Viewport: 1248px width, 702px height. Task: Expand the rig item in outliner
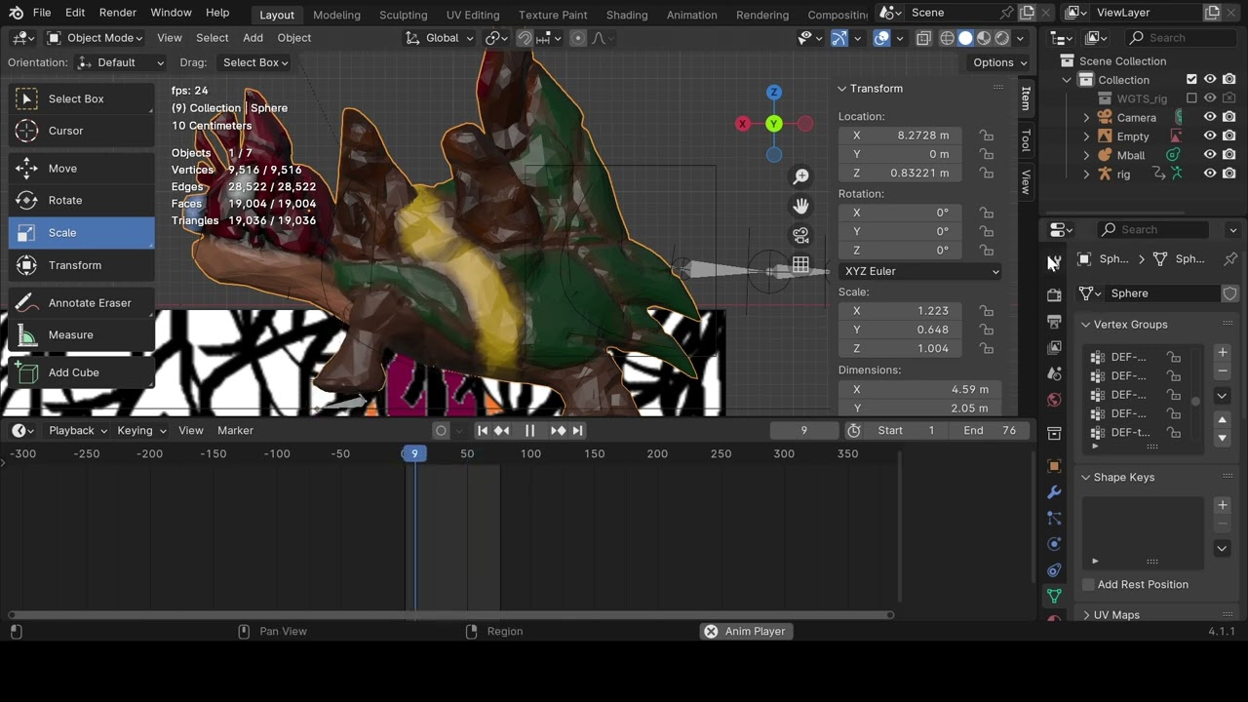[x=1087, y=174]
